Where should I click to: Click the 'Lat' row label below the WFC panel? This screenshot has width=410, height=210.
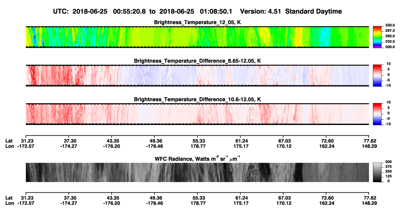9,198
